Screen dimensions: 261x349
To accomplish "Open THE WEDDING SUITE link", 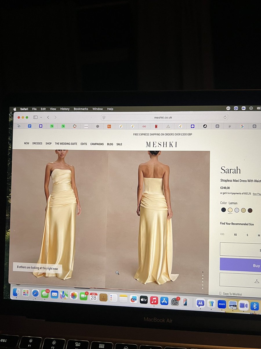I will [66, 144].
